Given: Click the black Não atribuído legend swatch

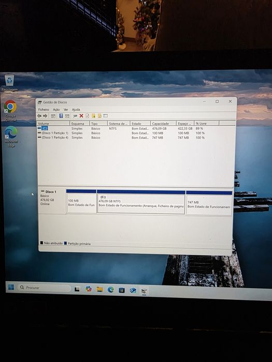Looking at the screenshot, I should [x=41, y=243].
